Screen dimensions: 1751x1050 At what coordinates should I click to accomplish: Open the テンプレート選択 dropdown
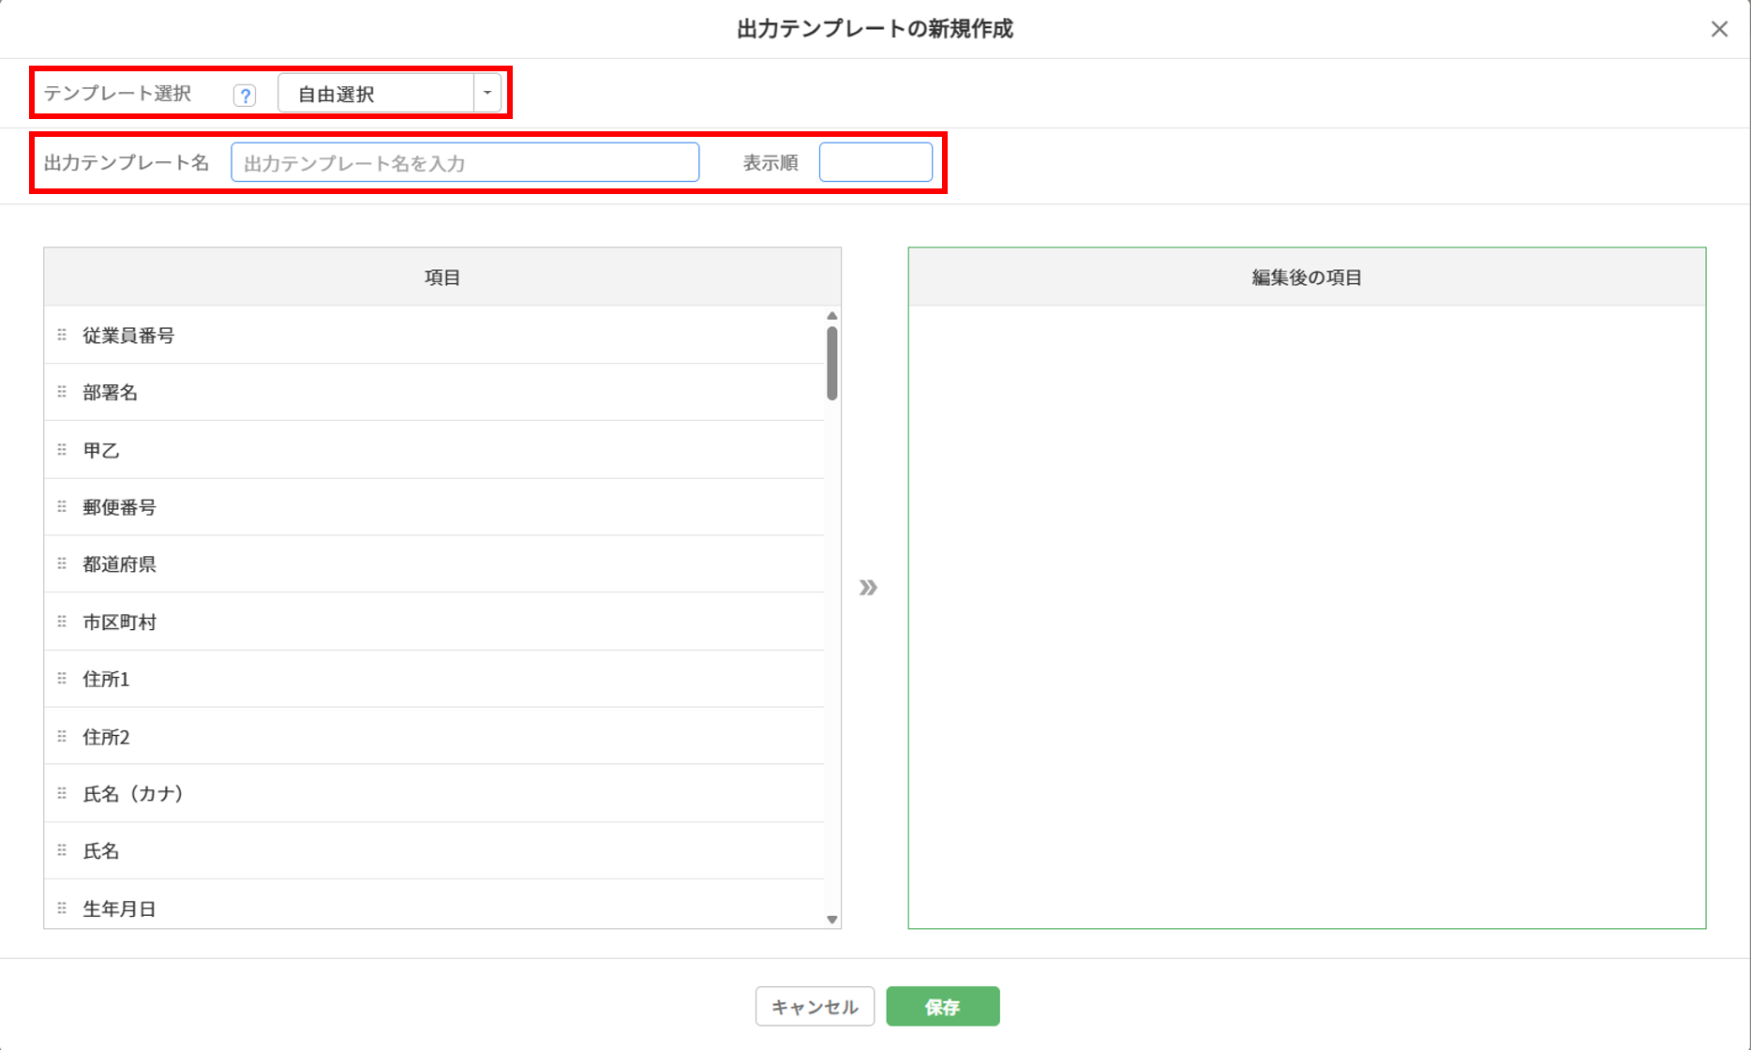[x=377, y=94]
